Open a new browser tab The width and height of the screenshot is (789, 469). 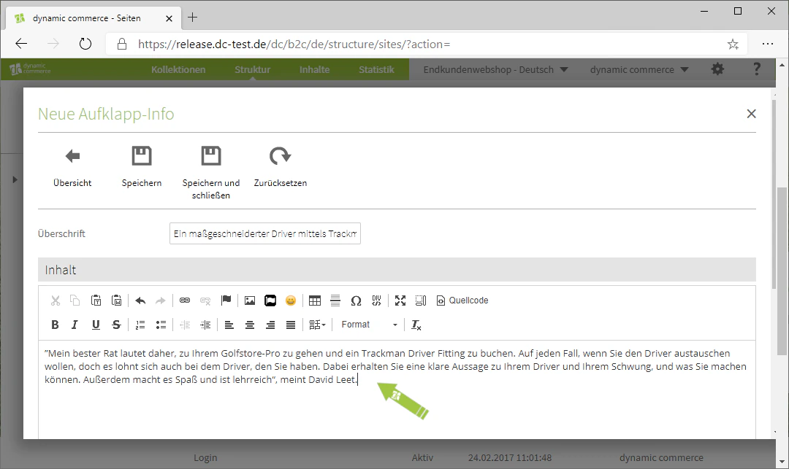[x=192, y=18]
